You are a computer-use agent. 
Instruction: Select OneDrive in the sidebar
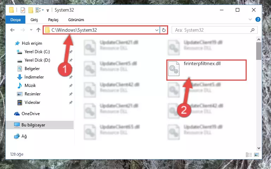tap(31, 114)
